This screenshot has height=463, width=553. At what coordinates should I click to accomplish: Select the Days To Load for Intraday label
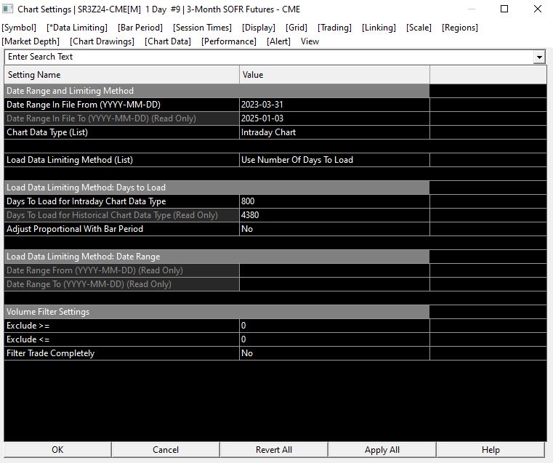tap(121, 201)
